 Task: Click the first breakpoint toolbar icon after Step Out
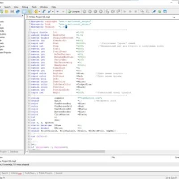point(125,12)
